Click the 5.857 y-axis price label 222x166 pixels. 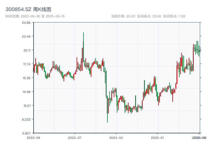pos(26,133)
